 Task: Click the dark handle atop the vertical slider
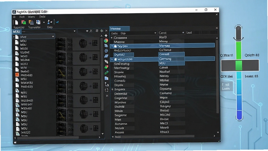239,33
